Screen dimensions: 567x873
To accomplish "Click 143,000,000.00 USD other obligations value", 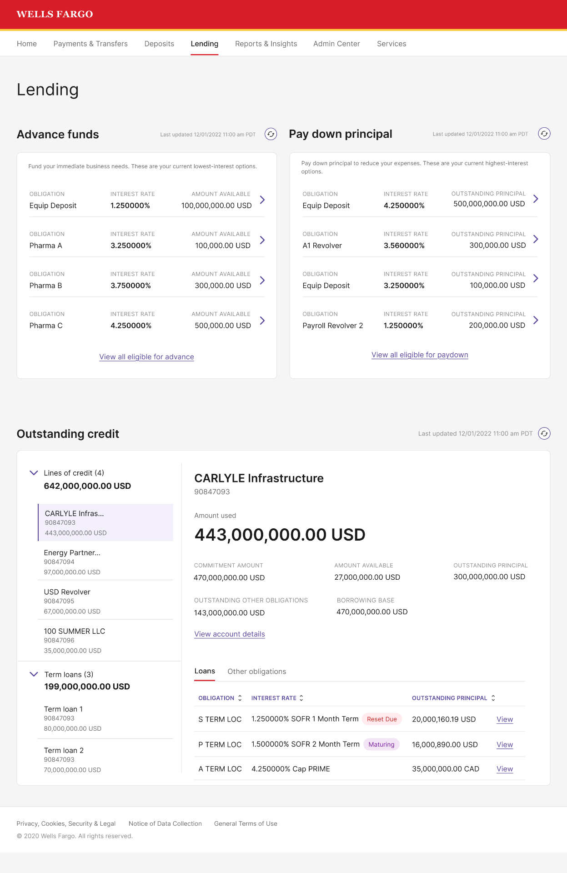I will 229,612.
